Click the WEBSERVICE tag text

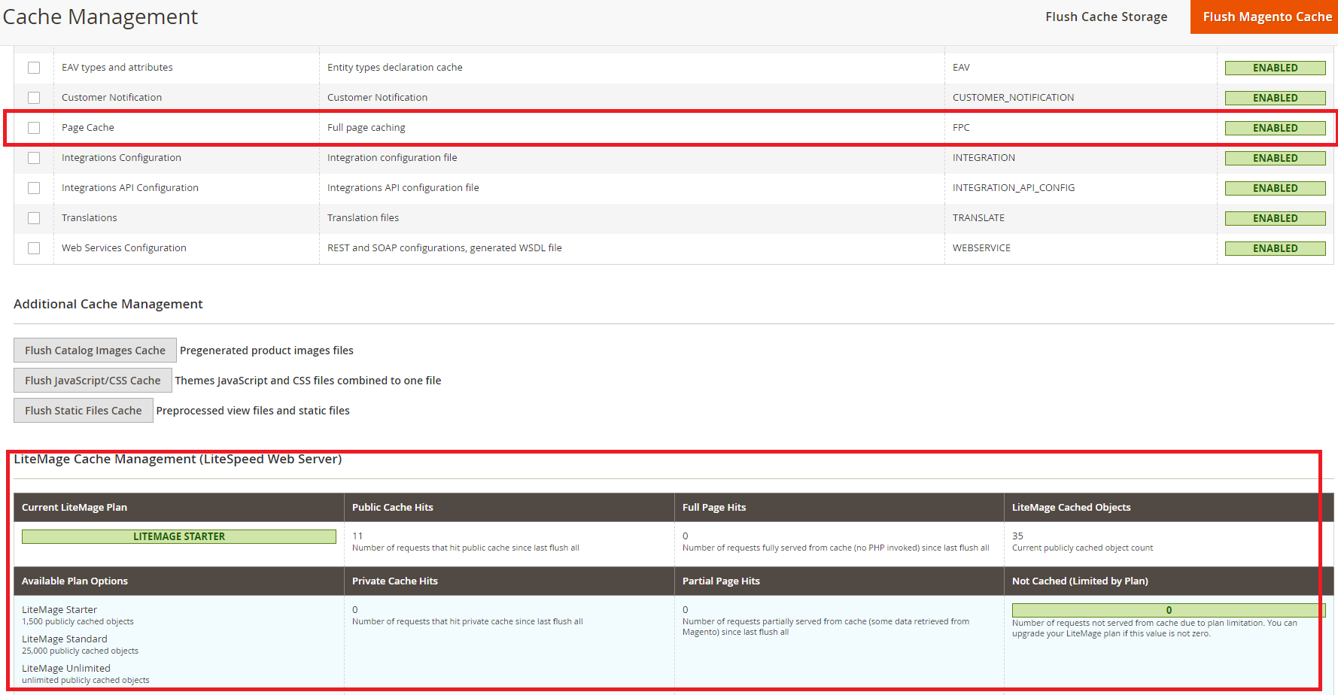point(981,248)
